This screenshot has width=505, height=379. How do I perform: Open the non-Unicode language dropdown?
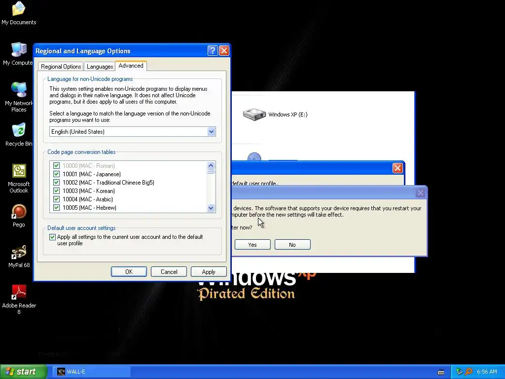tap(211, 131)
